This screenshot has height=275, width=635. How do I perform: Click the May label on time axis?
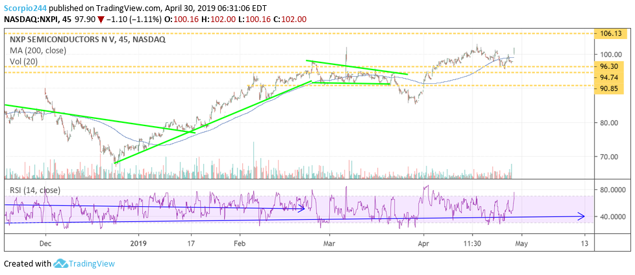521,243
